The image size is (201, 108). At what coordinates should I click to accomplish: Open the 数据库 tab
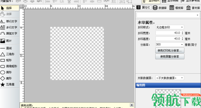[160, 8]
